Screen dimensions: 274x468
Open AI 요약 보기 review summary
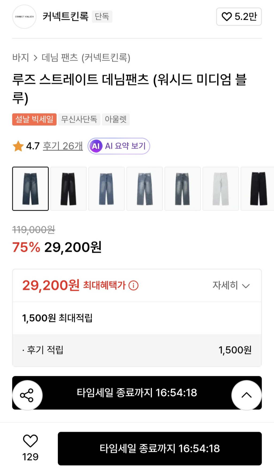pos(119,146)
